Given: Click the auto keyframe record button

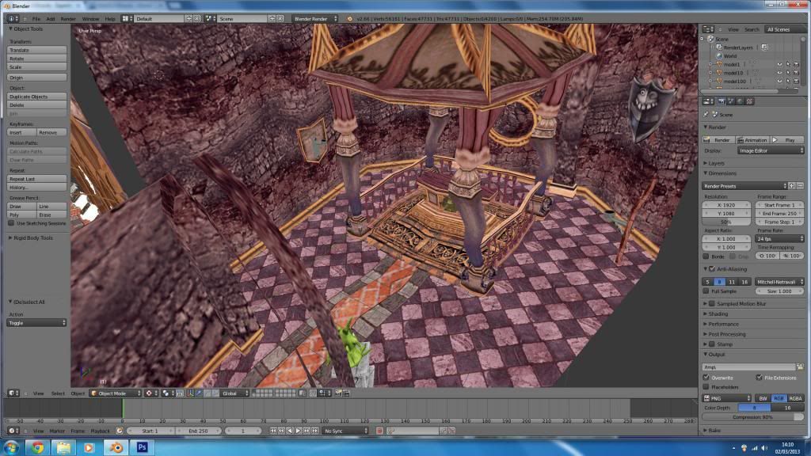Looking at the screenshot, I should (x=379, y=431).
